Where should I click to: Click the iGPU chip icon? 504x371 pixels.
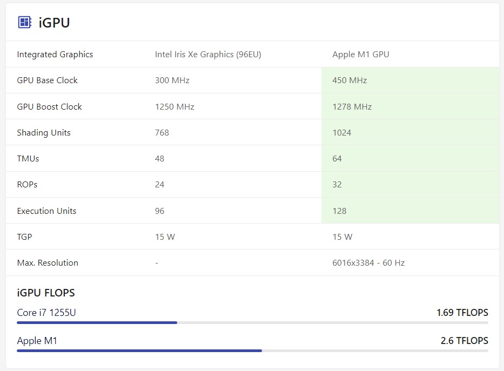coord(24,23)
